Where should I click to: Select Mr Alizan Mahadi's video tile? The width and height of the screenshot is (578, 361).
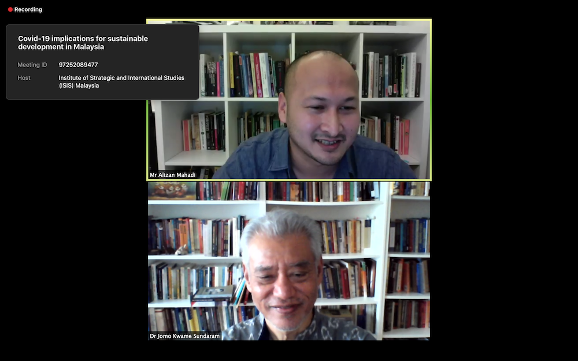pos(289,100)
